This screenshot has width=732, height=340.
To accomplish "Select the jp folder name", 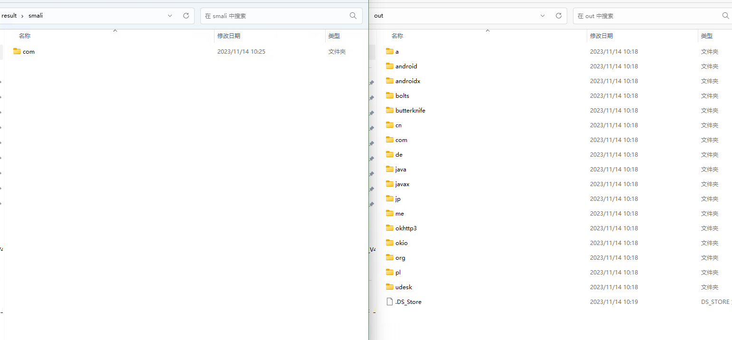I will click(x=398, y=199).
